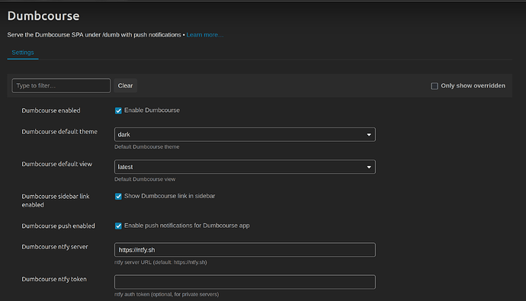Toggle Enable push notifications checkbox

[x=118, y=226]
